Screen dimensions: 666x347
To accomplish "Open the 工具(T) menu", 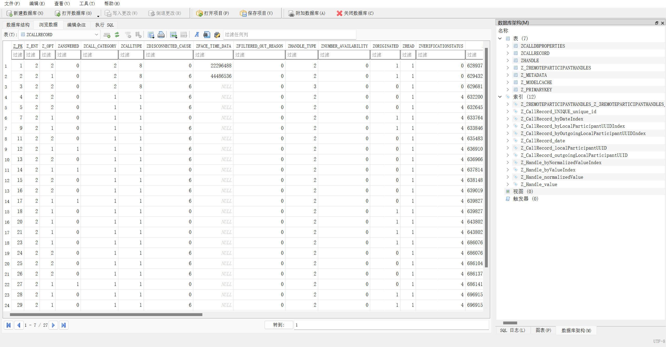I will (x=87, y=4).
